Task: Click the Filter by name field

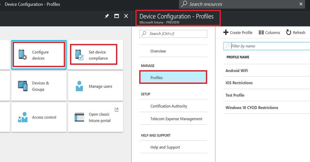Action: (267, 46)
